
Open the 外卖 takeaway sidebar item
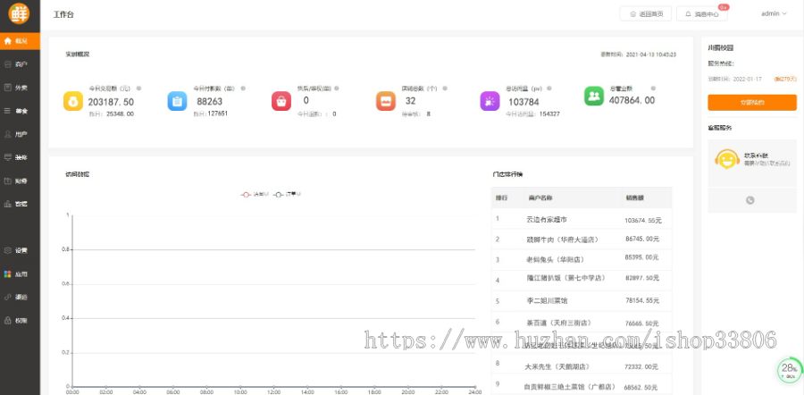20,88
